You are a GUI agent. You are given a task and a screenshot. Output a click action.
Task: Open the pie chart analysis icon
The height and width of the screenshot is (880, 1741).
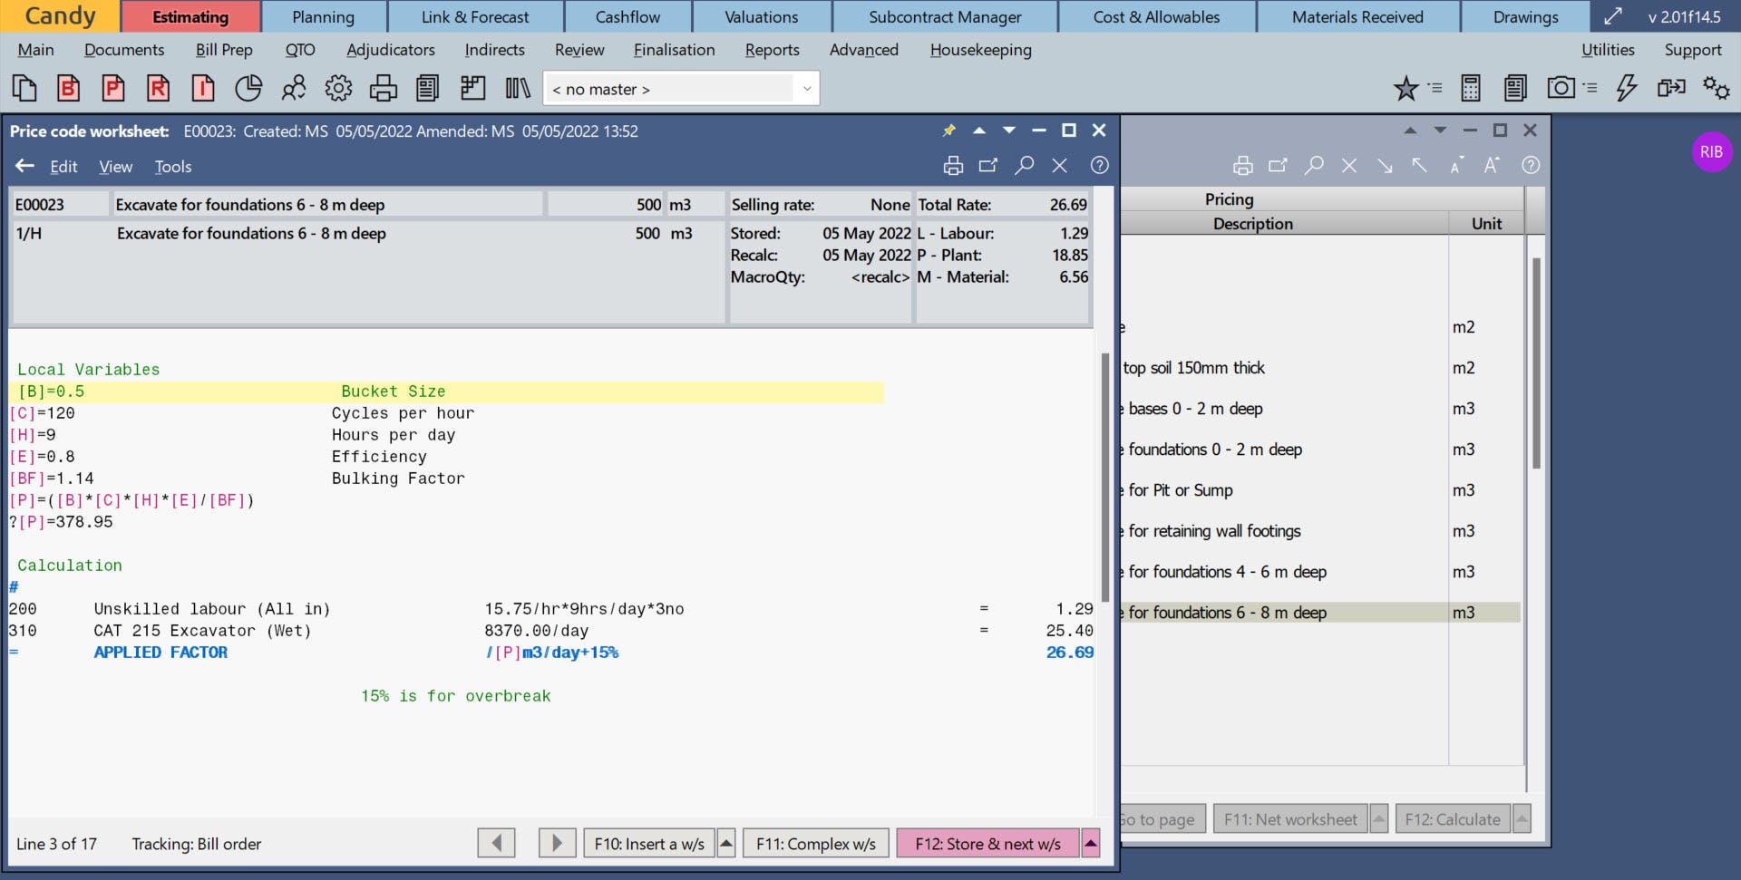click(x=248, y=88)
